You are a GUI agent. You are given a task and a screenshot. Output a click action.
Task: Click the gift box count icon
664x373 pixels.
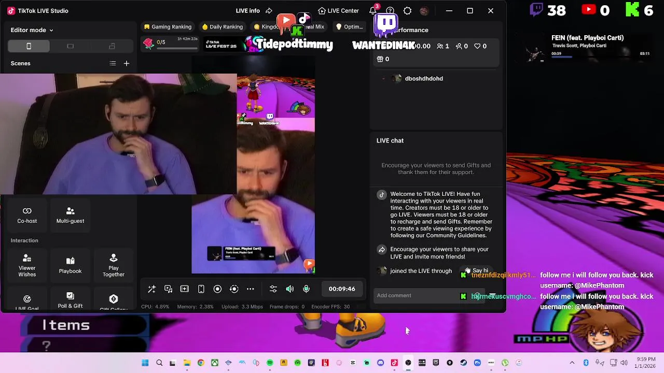coord(383,59)
